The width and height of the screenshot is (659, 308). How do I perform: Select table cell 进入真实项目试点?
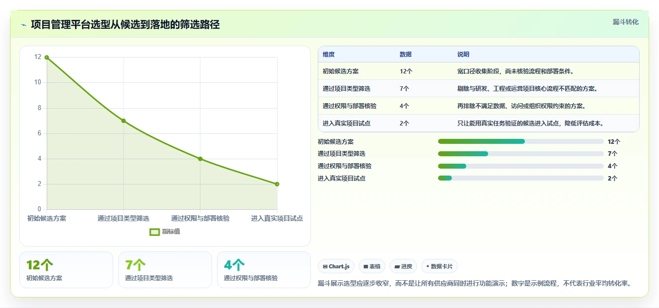pos(347,123)
